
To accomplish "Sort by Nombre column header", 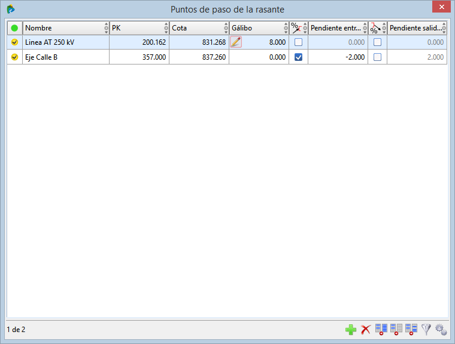I will coord(66,28).
